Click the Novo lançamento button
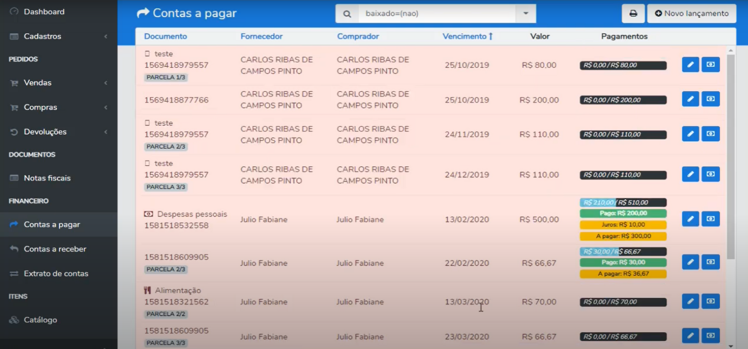Image resolution: width=748 pixels, height=349 pixels. (692, 14)
